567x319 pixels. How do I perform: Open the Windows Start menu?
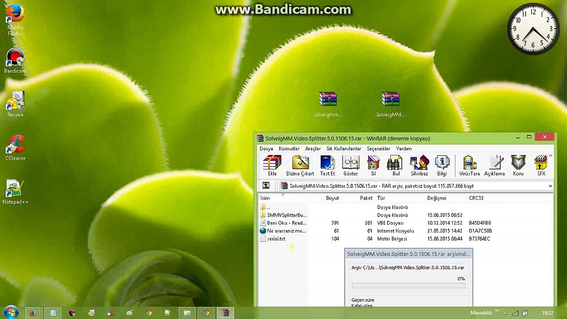pos(11,312)
